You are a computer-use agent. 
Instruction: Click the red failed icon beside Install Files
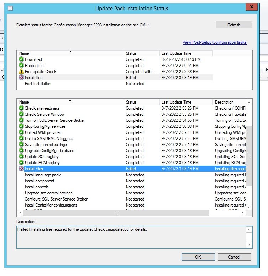[21, 169]
